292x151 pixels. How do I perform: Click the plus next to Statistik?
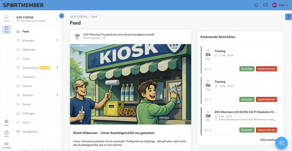[x=57, y=95]
